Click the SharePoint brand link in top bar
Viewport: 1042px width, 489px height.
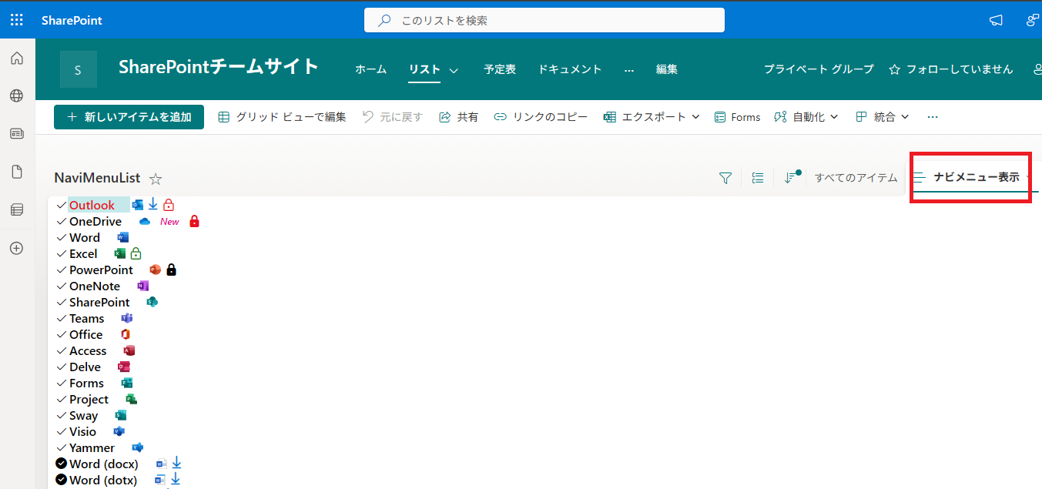[x=72, y=21]
